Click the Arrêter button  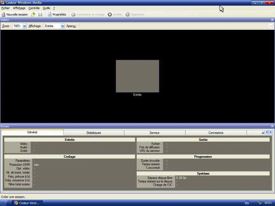pyautogui.click(x=115, y=14)
